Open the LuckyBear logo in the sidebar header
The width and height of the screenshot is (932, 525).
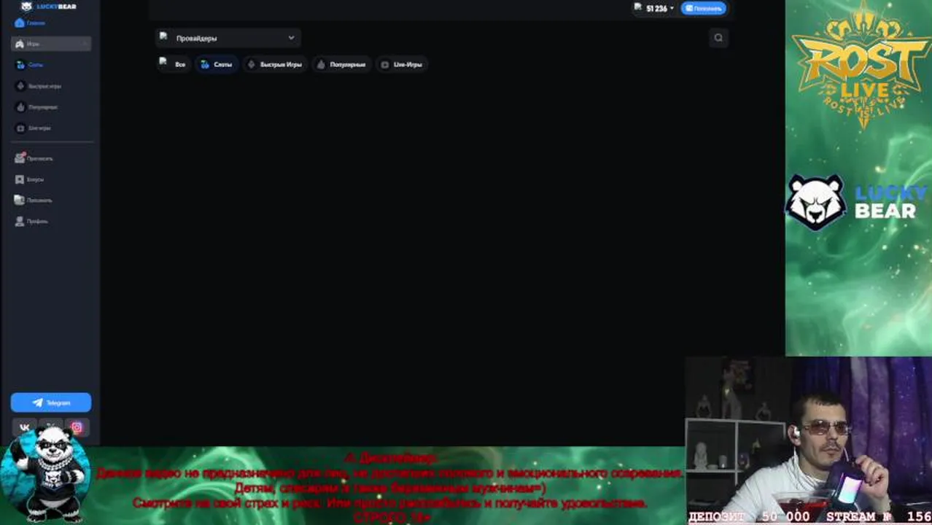pos(48,7)
